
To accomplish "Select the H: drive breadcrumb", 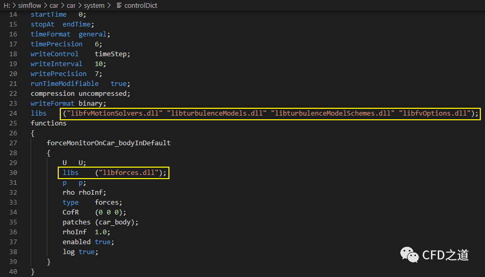I will [x=6, y=5].
